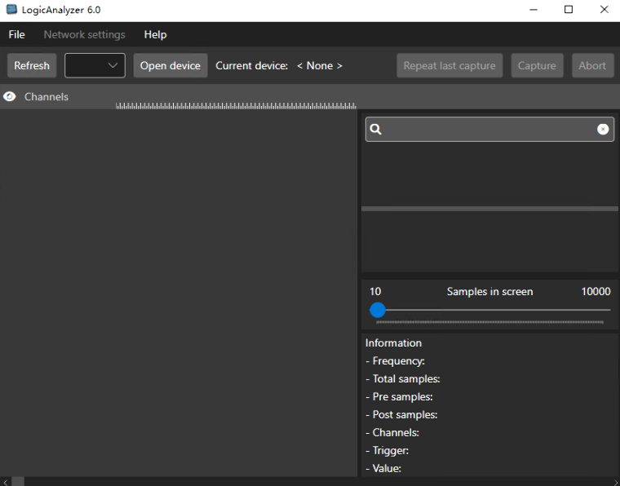Click the '- Trigger:' information line
The width and height of the screenshot is (620, 486).
point(387,450)
